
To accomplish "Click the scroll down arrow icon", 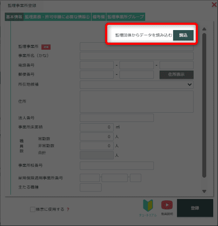I will 204,192.
